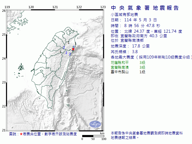192x144 pixels.
Task: Click the scale bar label 100
Action: coord(104,139)
